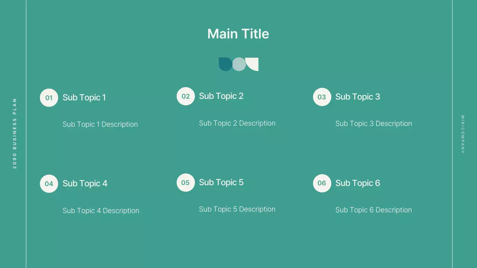The width and height of the screenshot is (477, 268).
Task: Select the 04 number badge
Action: [x=49, y=184]
